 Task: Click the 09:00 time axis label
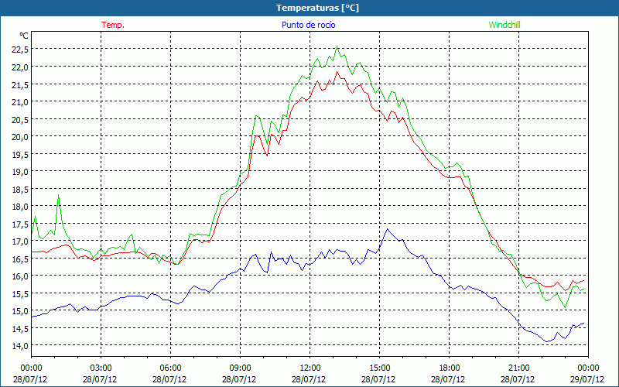pos(240,368)
